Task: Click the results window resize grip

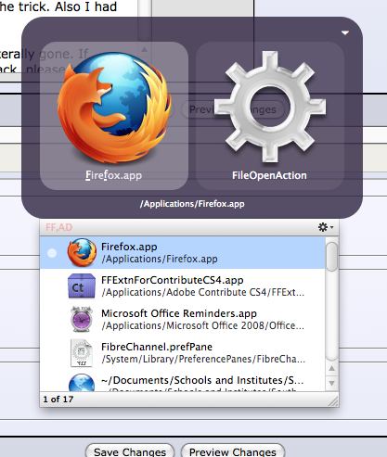Action: click(x=333, y=401)
